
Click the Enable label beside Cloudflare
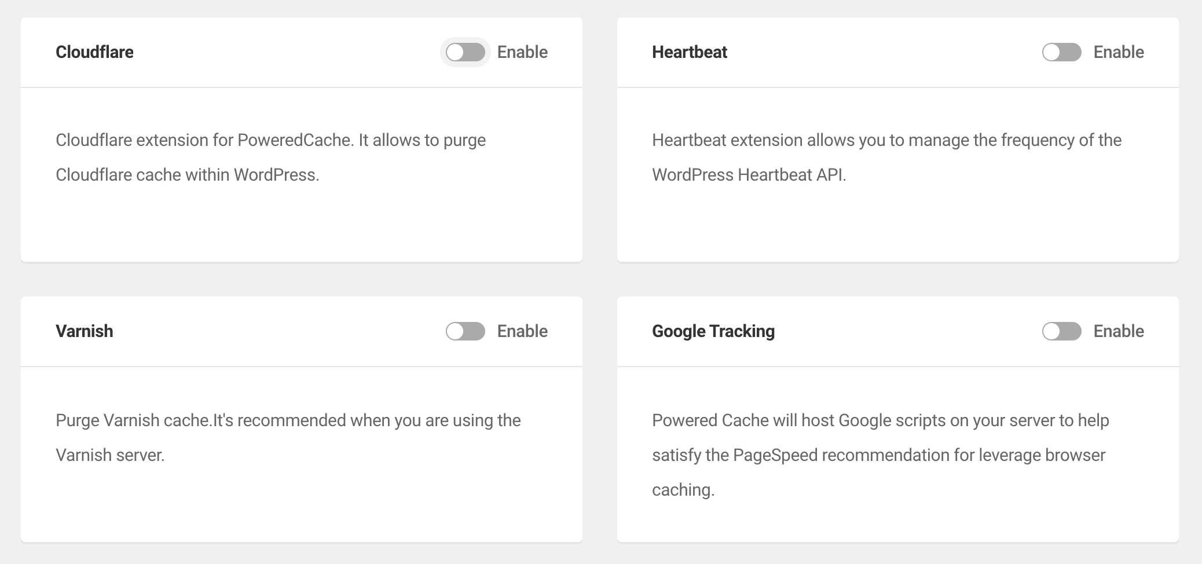click(522, 52)
